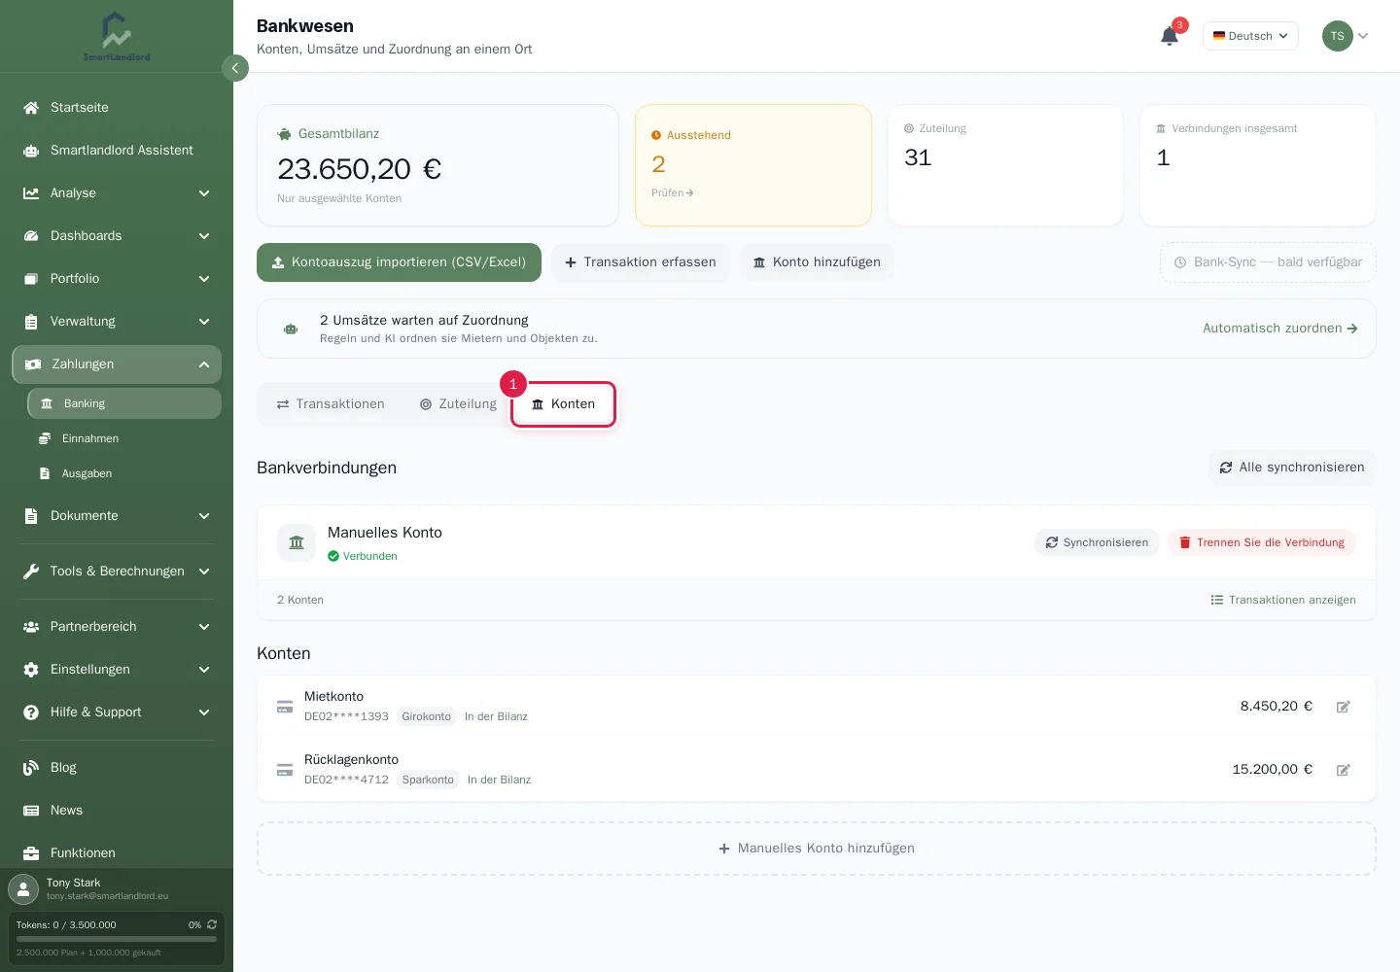1400x972 pixels.
Task: Click Konto hinzufügen button
Action: tap(817, 262)
